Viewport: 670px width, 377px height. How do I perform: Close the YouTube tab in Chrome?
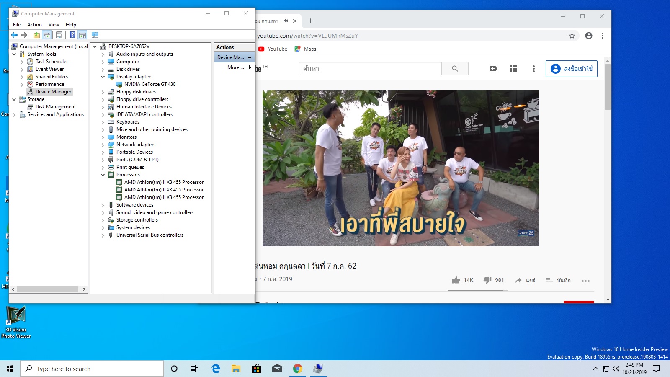click(x=295, y=21)
